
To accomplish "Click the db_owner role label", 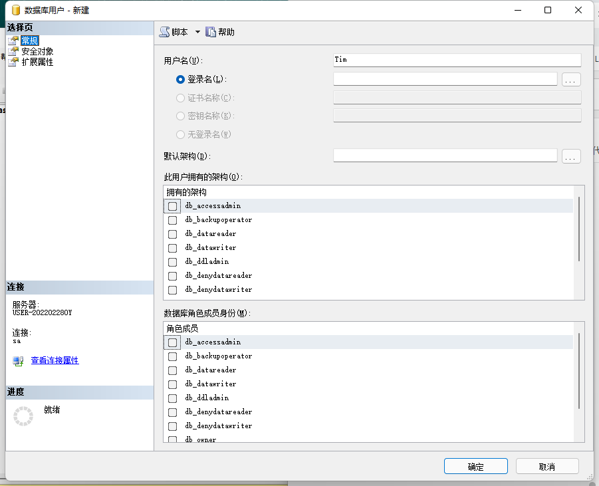I will tap(201, 439).
